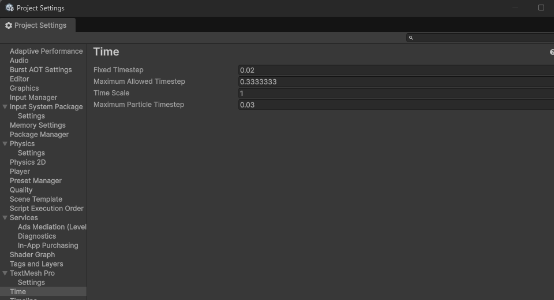Open the Adaptive Performance settings

(x=46, y=51)
